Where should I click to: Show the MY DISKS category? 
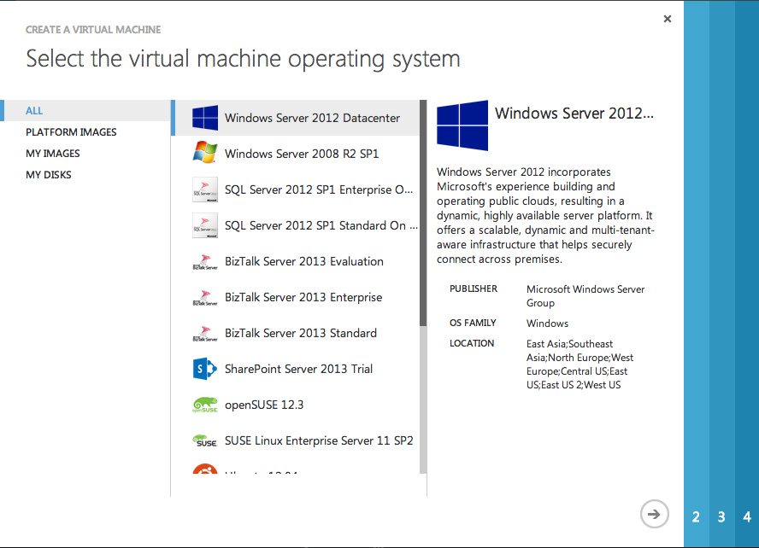pos(49,174)
